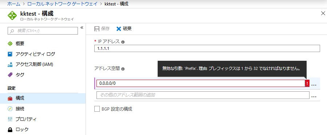Click the 概要 overview icon
The image size is (327, 135).
[x=10, y=44]
